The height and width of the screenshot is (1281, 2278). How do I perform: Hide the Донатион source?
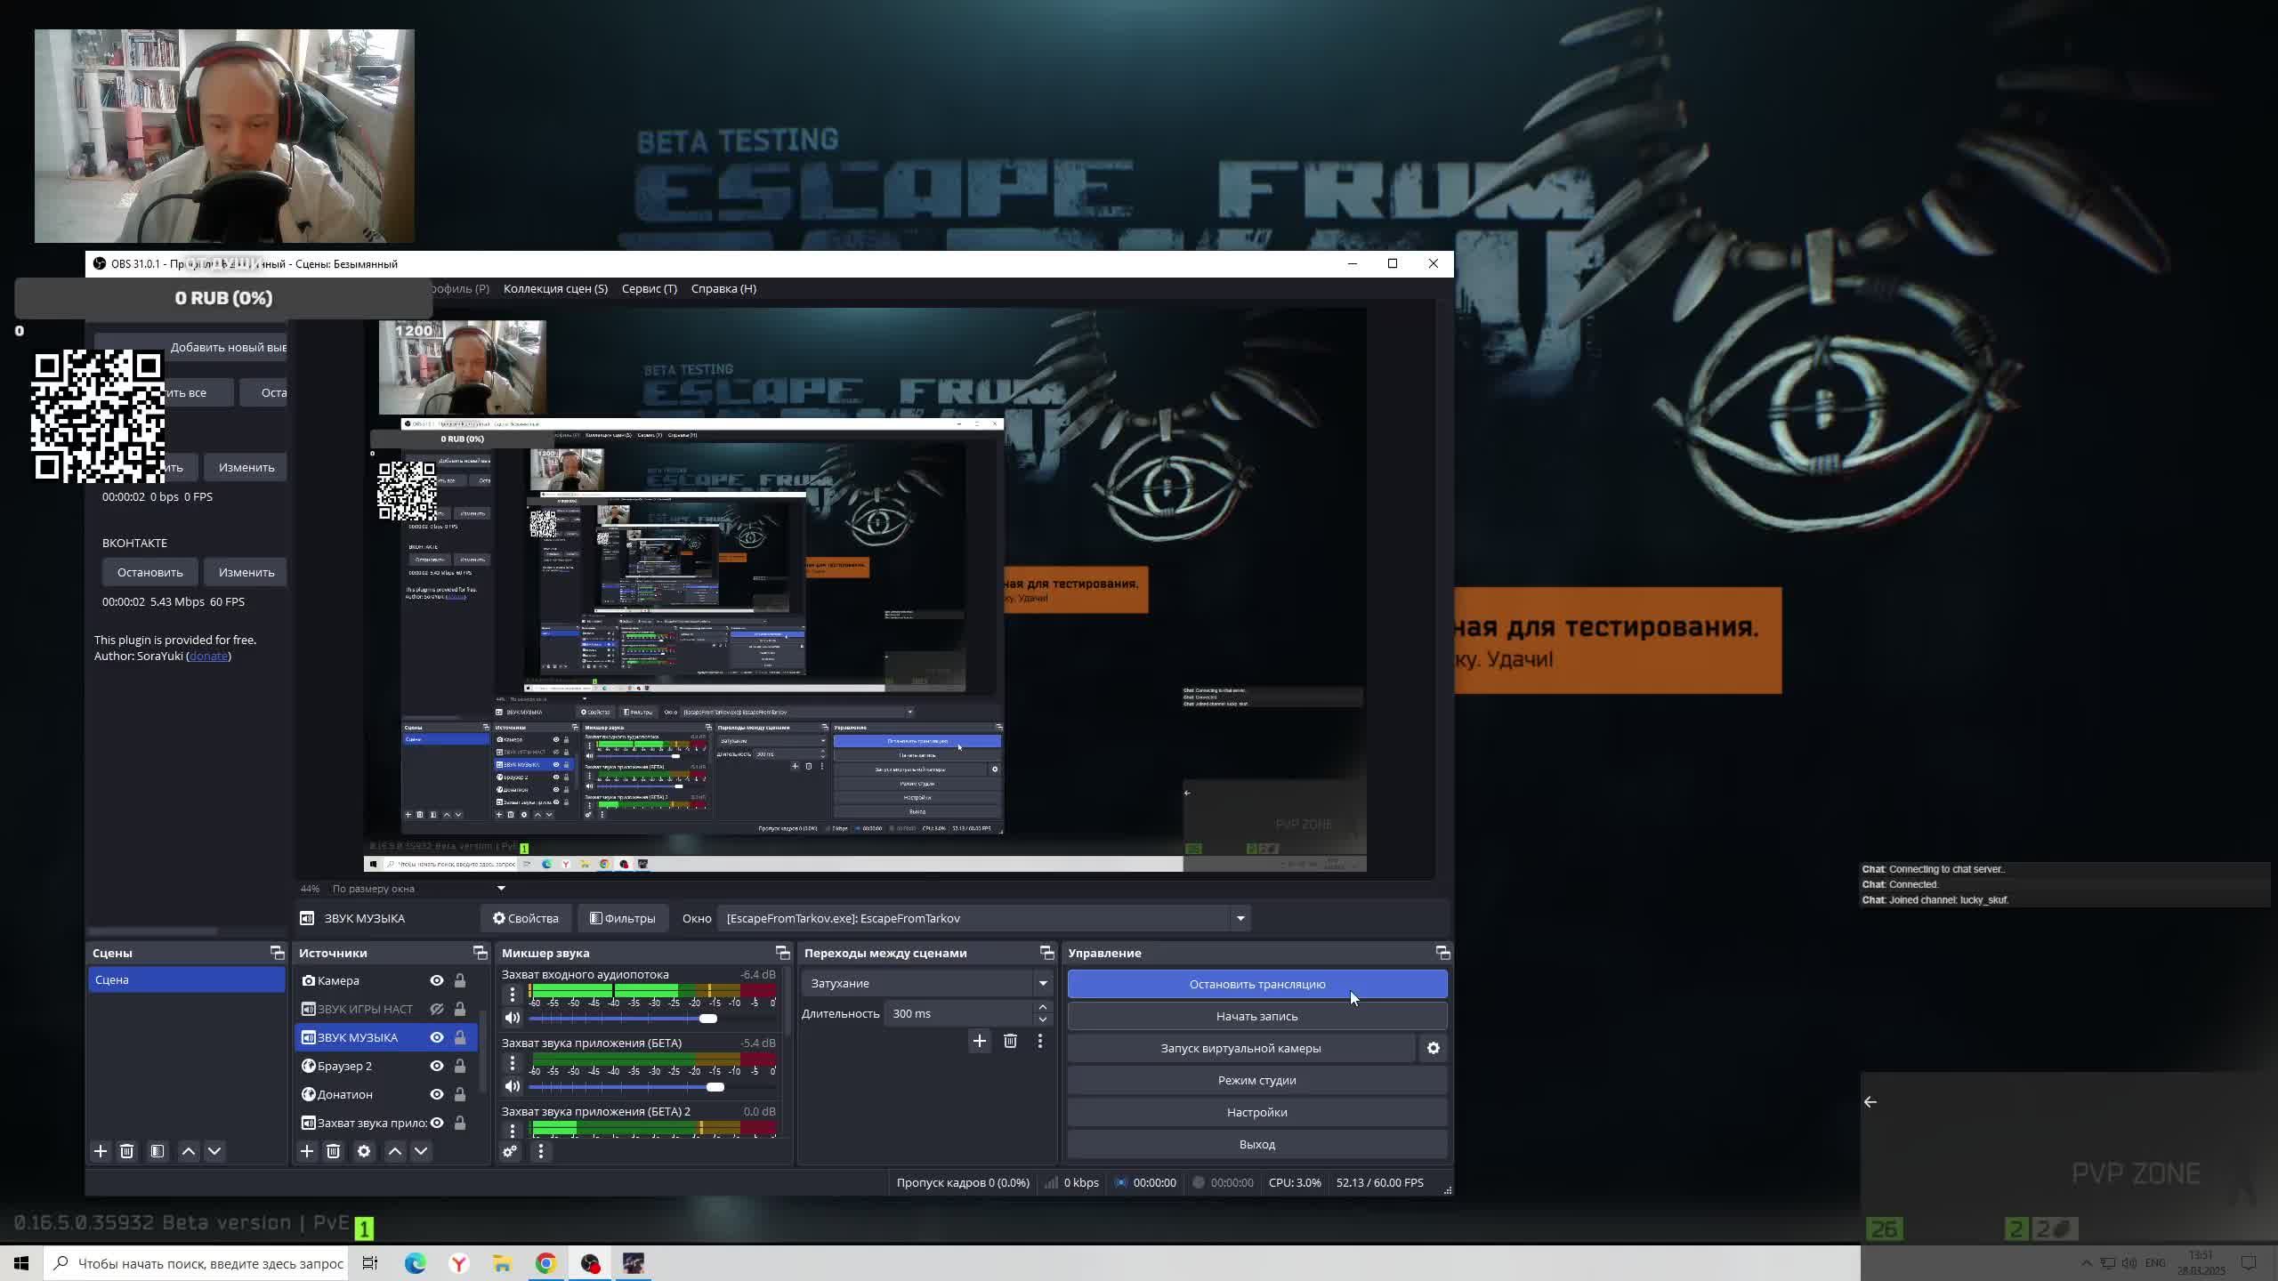click(x=437, y=1094)
